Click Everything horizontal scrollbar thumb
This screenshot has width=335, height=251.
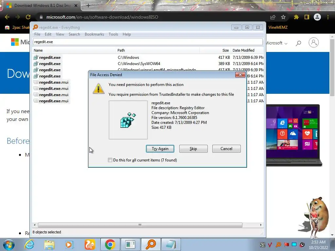140,225
